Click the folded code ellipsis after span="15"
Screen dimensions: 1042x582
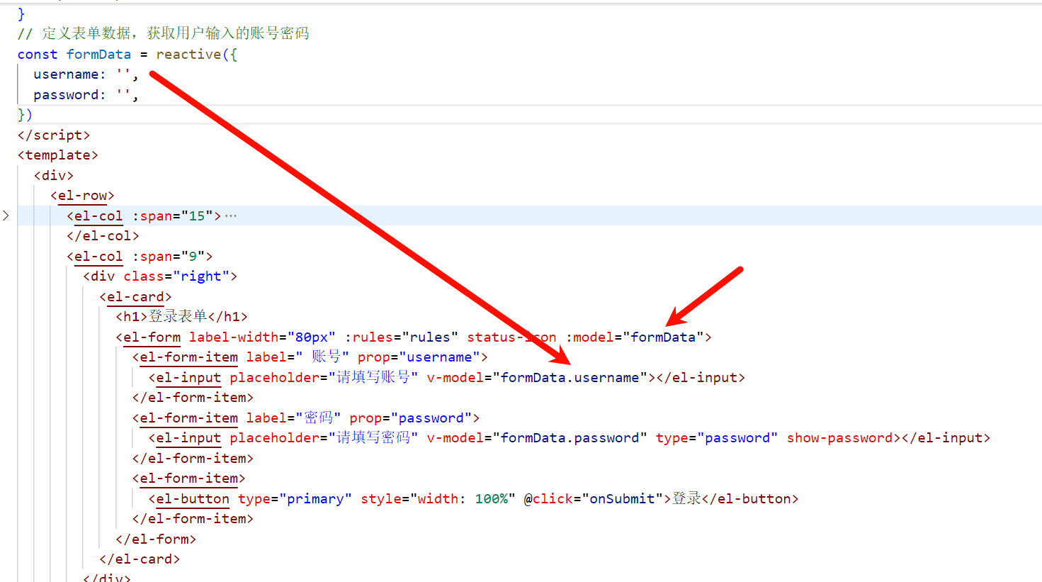[x=231, y=216]
